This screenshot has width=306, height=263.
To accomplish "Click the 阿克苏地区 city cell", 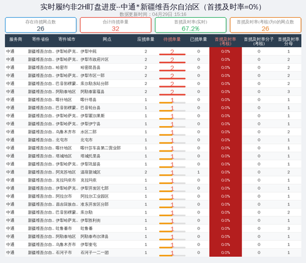I will click(x=65, y=172).
